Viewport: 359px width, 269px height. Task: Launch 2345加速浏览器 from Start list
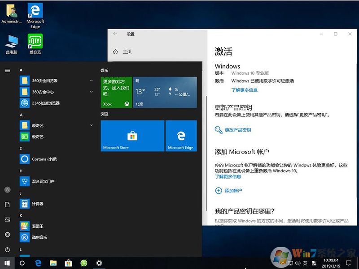[56, 103]
